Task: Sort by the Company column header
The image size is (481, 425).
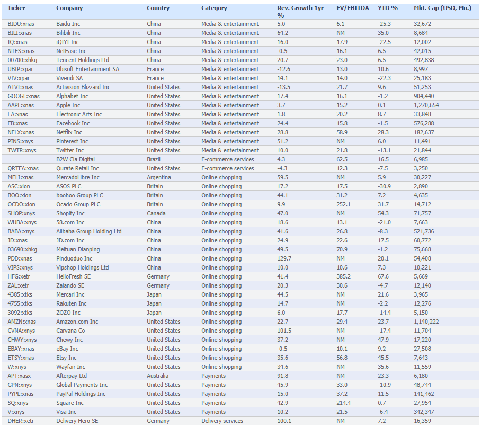Action: coord(69,8)
